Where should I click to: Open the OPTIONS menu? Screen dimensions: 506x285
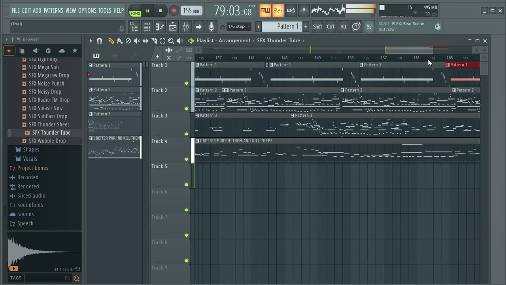point(87,11)
